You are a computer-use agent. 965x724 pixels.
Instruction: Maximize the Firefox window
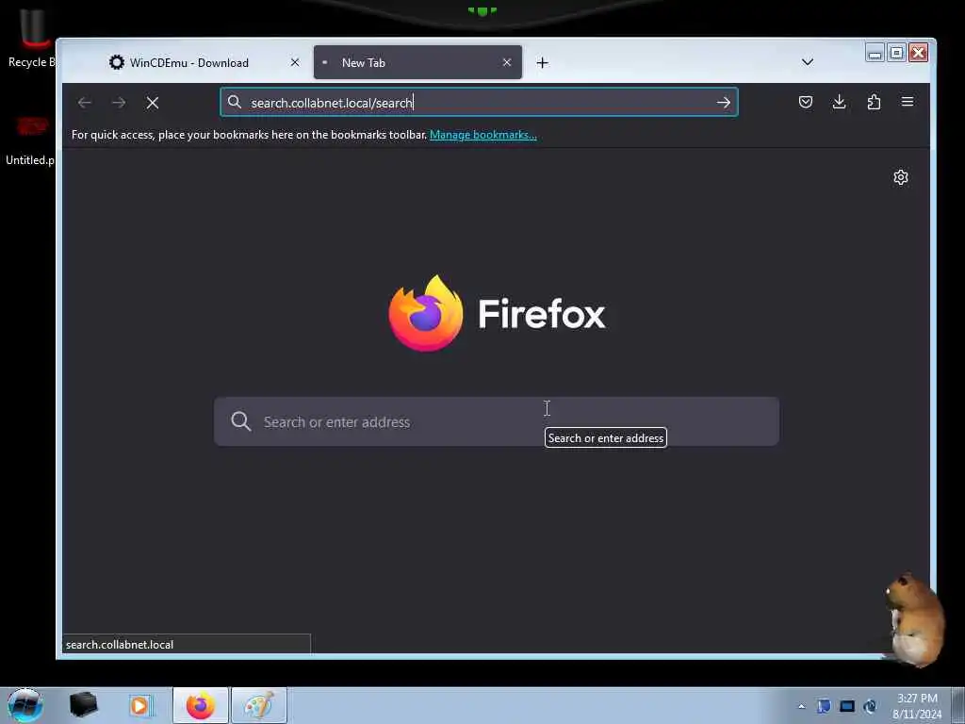point(897,53)
